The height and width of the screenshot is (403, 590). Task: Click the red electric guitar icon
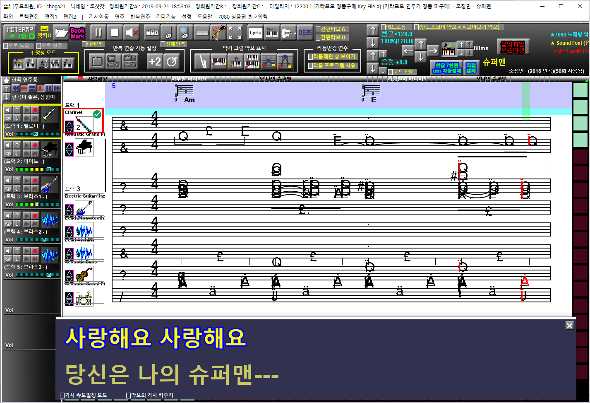[218, 32]
